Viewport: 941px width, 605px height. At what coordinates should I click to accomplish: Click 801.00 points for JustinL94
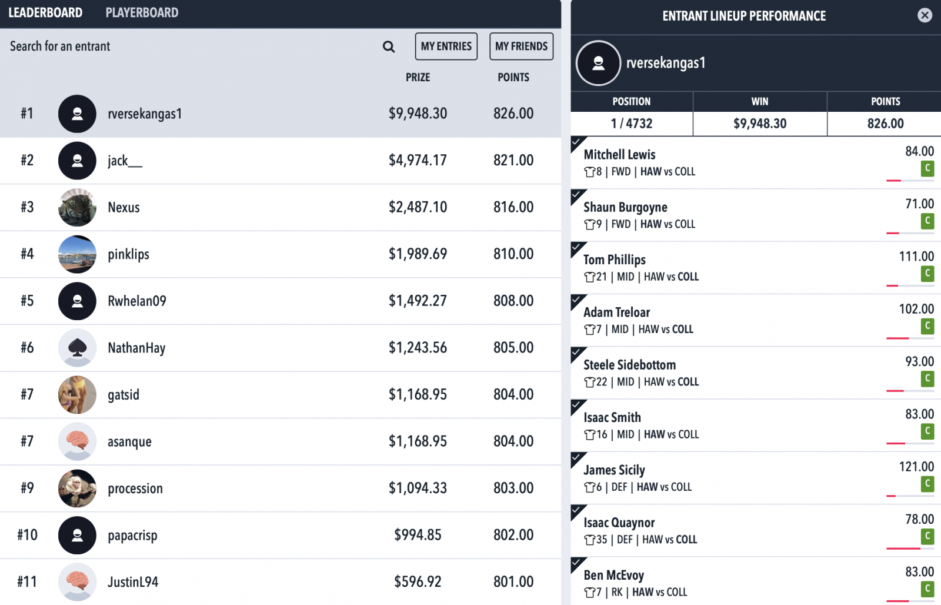[x=513, y=582]
